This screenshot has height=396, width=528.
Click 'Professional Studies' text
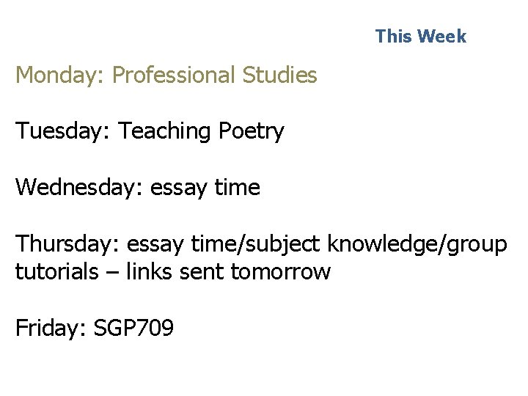(214, 74)
